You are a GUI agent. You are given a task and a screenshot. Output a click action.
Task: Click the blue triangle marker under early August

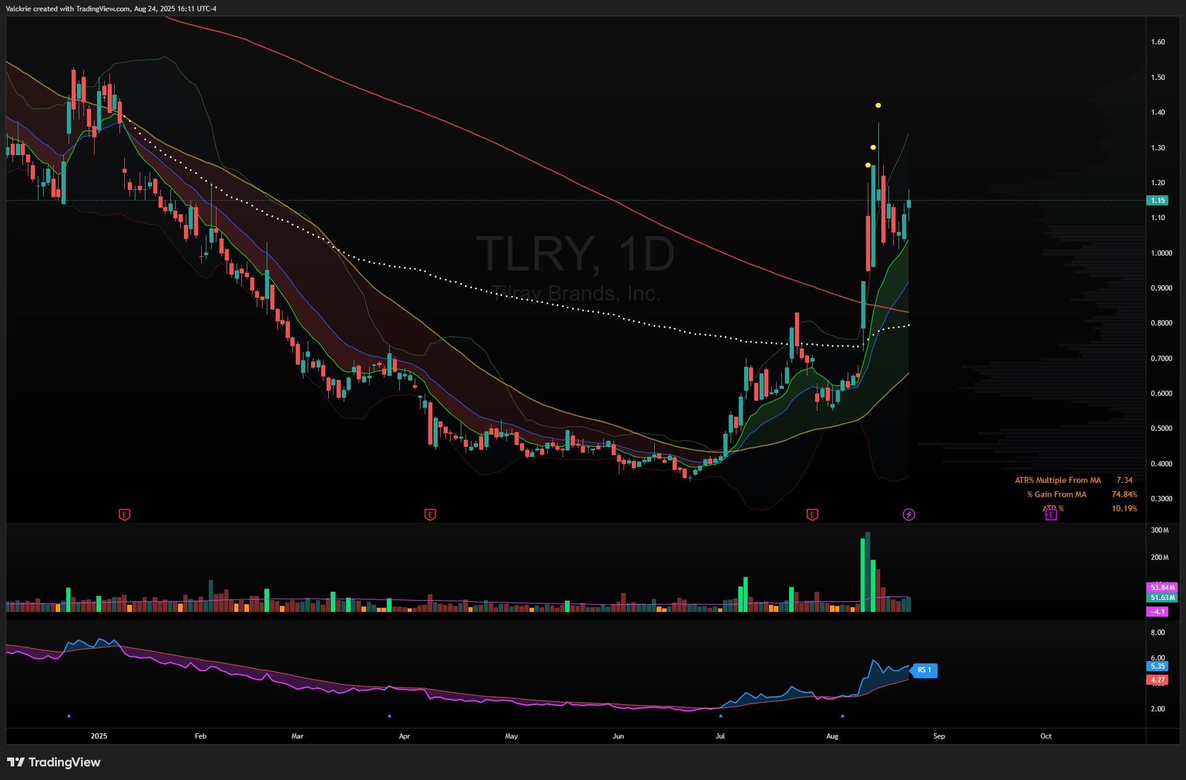[x=842, y=715]
